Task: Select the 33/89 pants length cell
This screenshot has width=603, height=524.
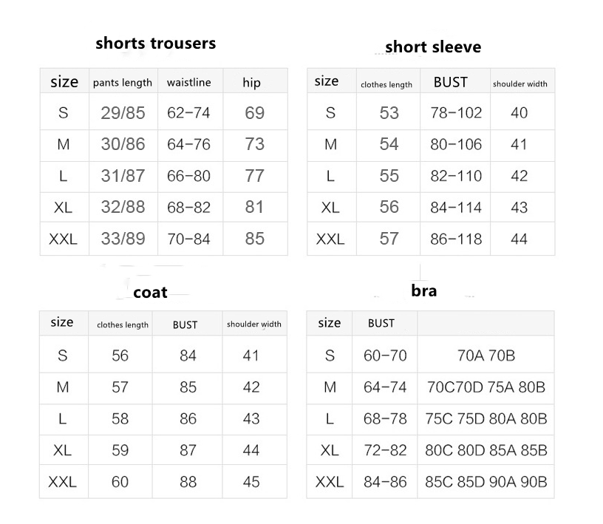Action: pyautogui.click(x=123, y=239)
